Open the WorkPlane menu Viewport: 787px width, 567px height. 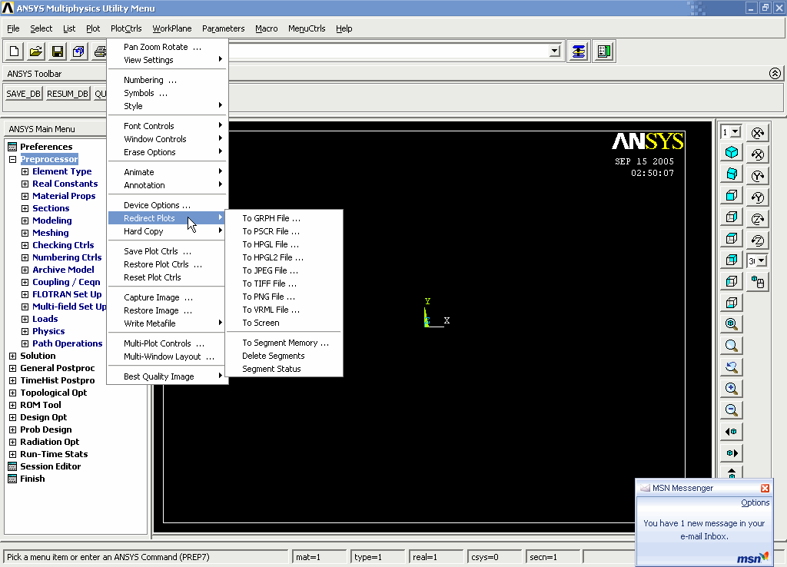point(172,28)
